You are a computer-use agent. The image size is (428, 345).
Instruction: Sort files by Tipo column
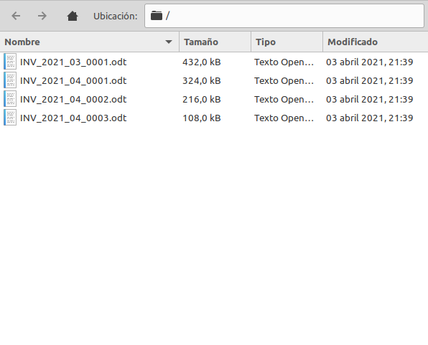pos(287,42)
